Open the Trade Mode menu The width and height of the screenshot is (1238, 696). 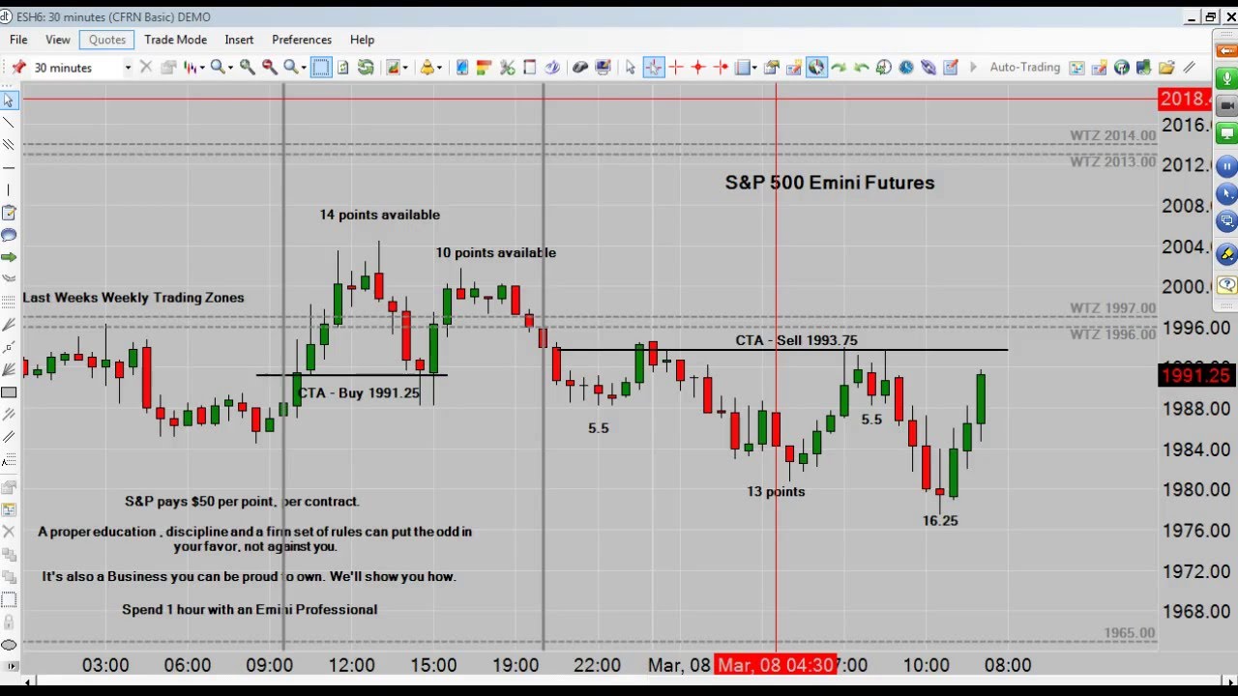coord(175,40)
